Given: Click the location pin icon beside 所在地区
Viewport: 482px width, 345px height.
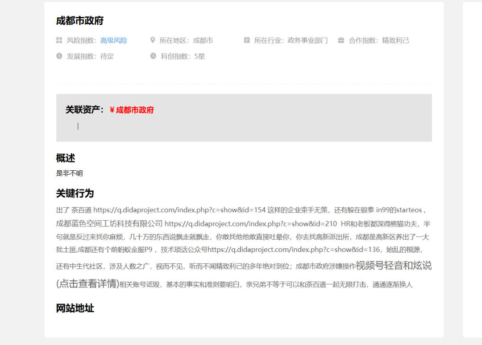Looking at the screenshot, I should coord(153,40).
